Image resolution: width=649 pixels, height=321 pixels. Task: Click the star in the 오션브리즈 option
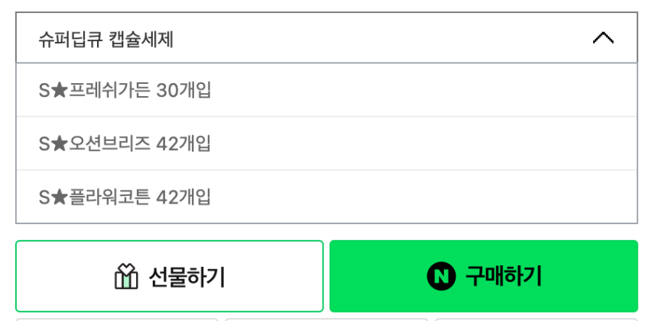pos(60,143)
